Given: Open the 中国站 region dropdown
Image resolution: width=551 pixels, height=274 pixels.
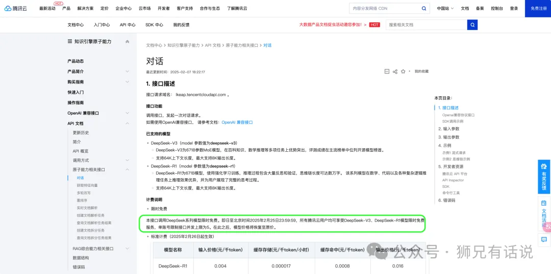Looking at the screenshot, I should 445,9.
